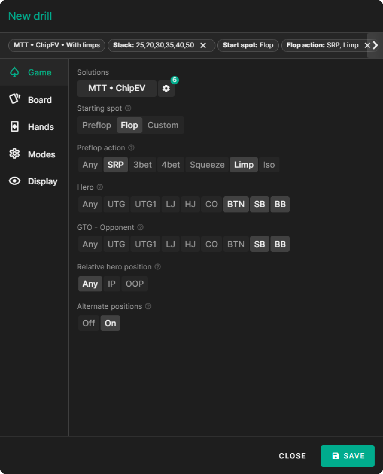Toggle BB for Hero
Image resolution: width=383 pixels, height=474 pixels.
pos(280,204)
